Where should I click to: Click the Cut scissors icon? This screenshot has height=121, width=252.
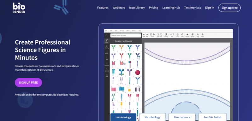[x=158, y=35]
